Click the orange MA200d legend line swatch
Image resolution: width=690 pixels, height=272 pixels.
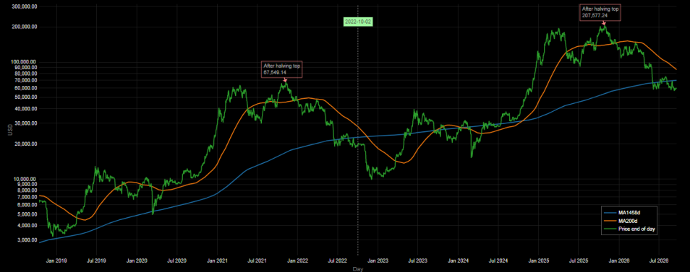coord(610,221)
